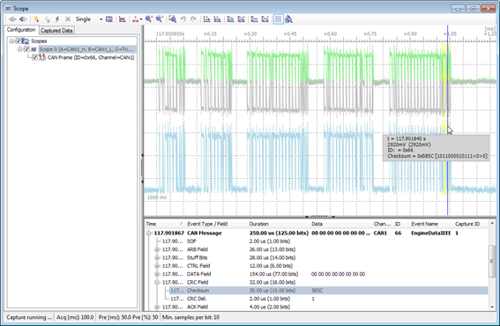Open the arrow next to the marker icon

point(140,19)
